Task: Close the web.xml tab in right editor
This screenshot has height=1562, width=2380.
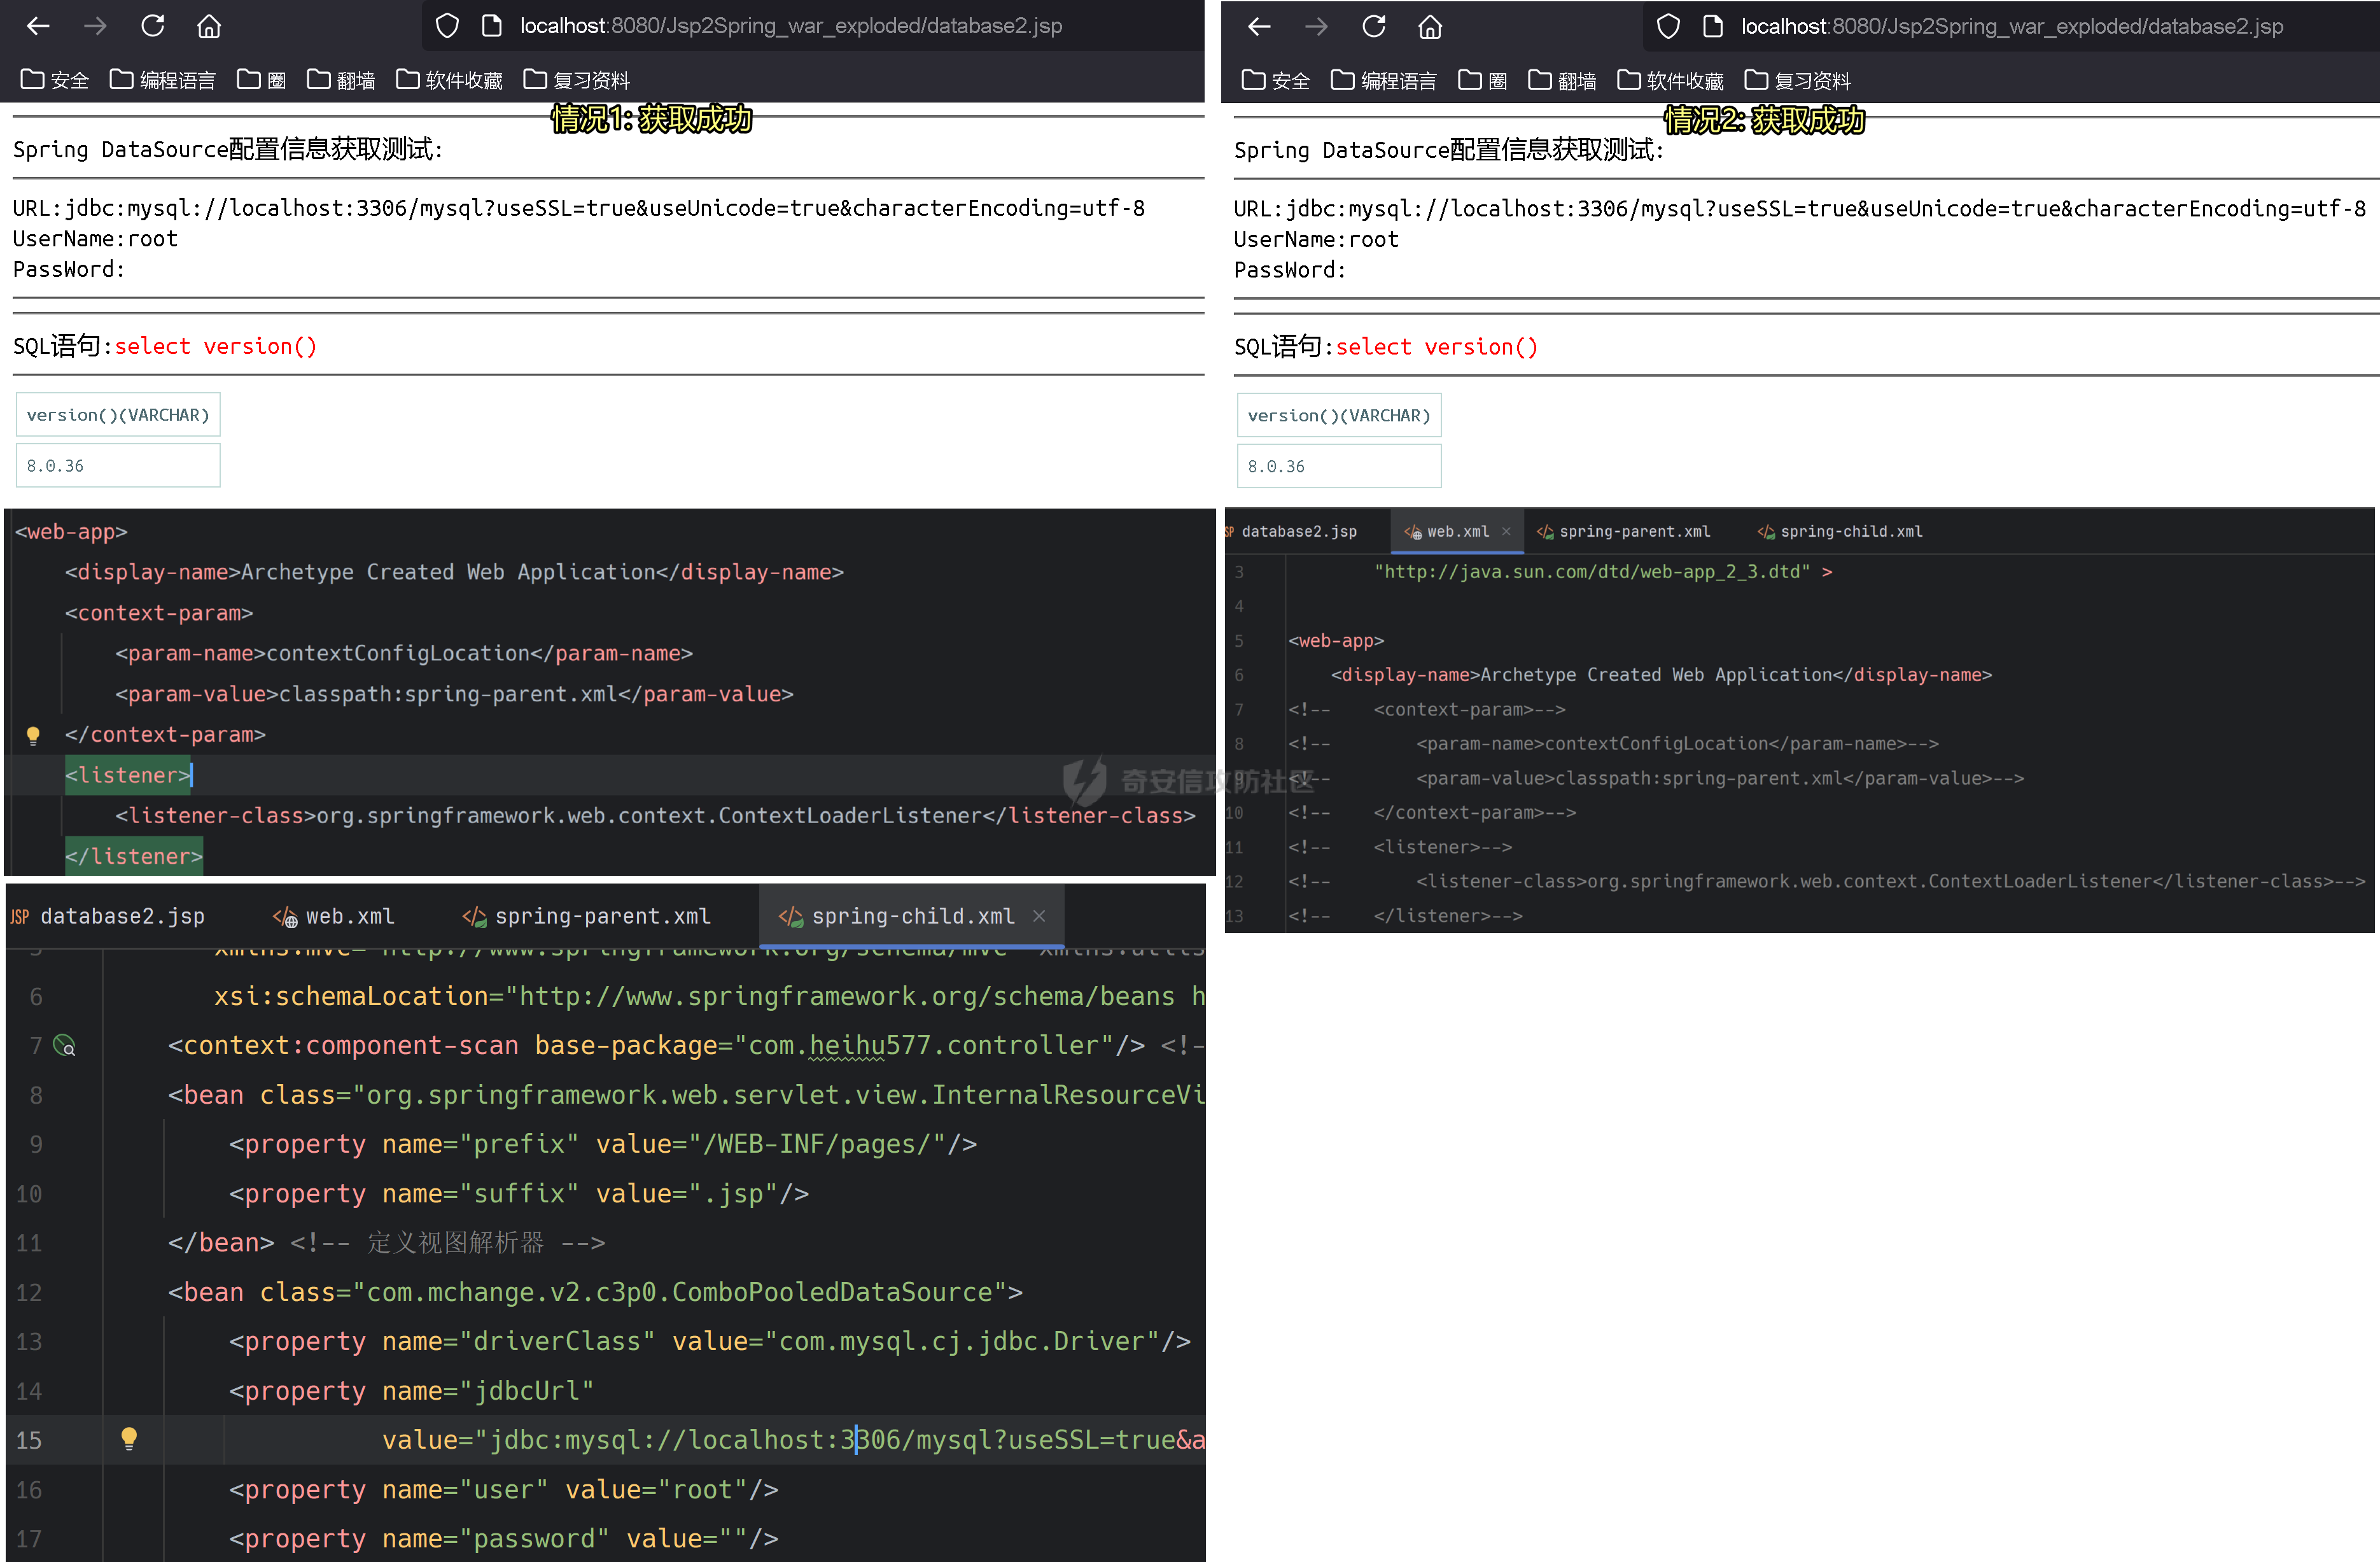Action: click(x=1506, y=532)
